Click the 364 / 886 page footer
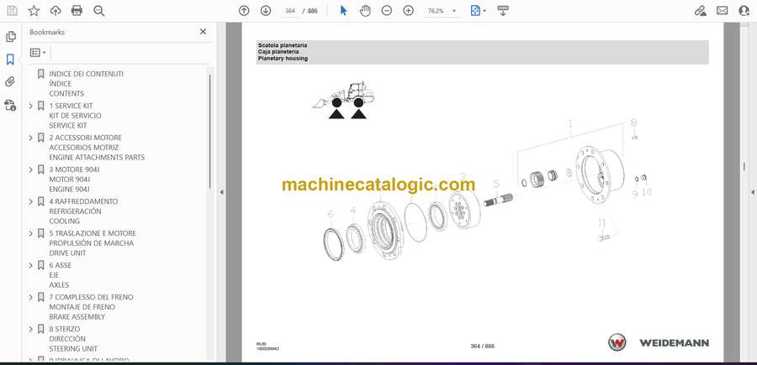Screen dimensions: 757x365 482,346
